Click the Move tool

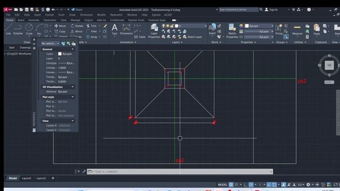point(60,26)
